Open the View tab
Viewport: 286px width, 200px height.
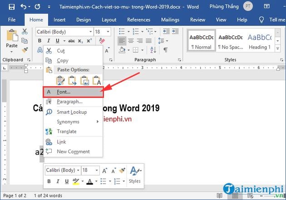(221, 20)
